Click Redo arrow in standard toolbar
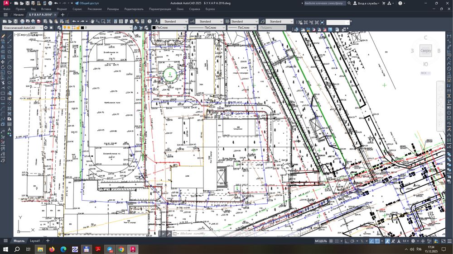The height and width of the screenshot is (254, 453). 82,21
